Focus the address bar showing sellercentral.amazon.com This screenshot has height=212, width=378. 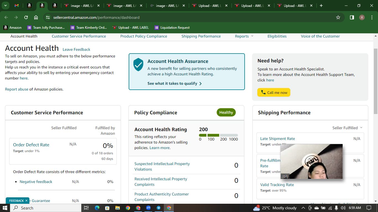coord(194,17)
